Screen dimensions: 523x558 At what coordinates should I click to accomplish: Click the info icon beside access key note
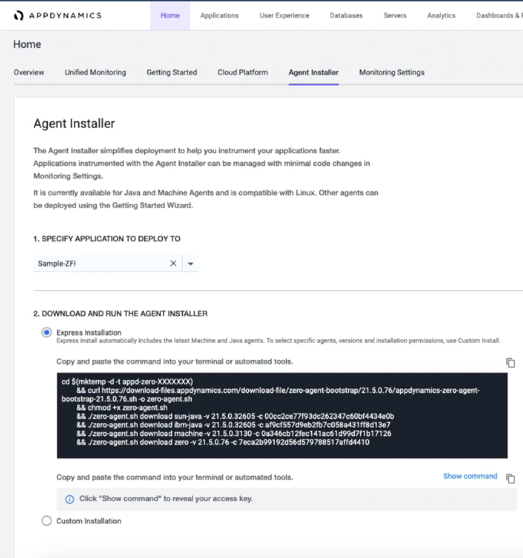click(69, 499)
